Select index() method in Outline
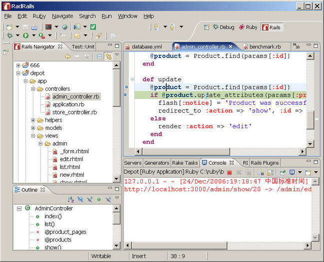The height and width of the screenshot is (262, 324). coord(53,216)
